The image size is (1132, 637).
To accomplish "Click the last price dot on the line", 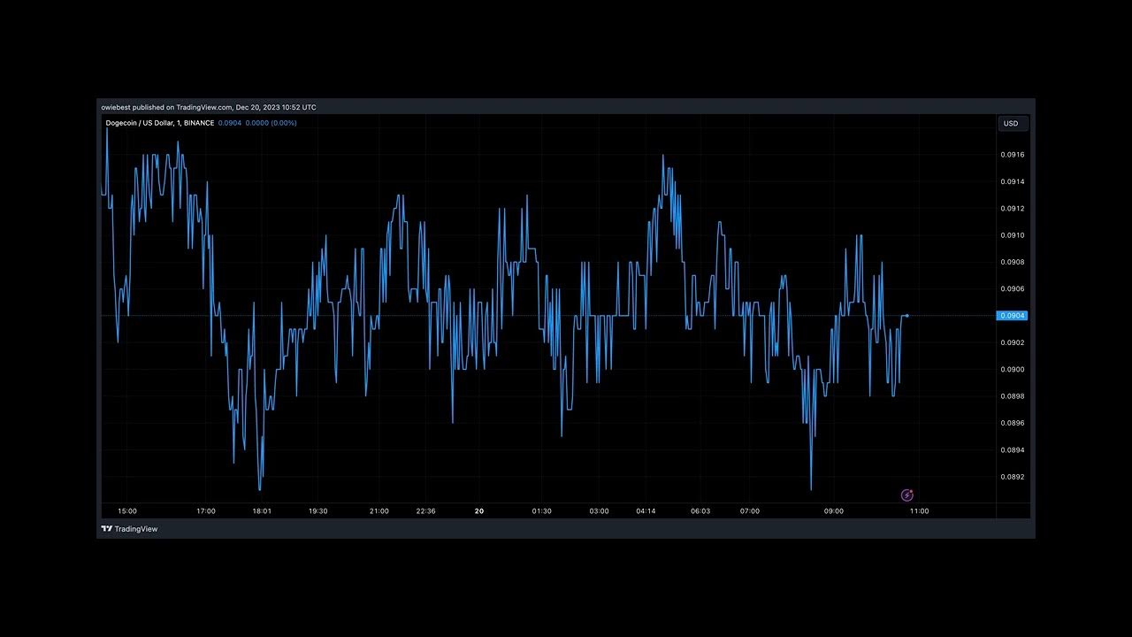I will (x=906, y=316).
